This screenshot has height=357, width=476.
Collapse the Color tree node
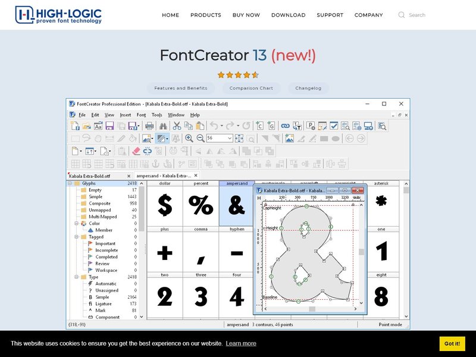point(77,224)
